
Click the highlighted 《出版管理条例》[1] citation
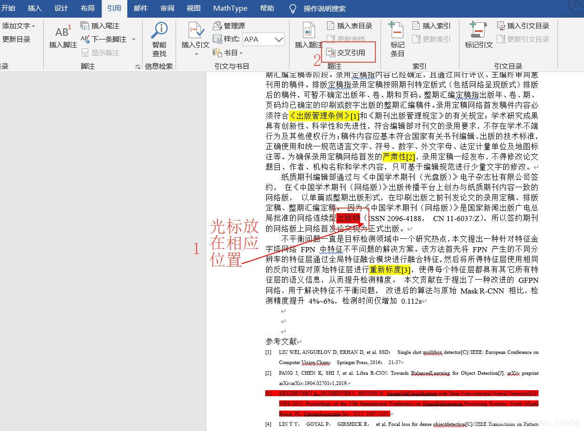[324, 116]
